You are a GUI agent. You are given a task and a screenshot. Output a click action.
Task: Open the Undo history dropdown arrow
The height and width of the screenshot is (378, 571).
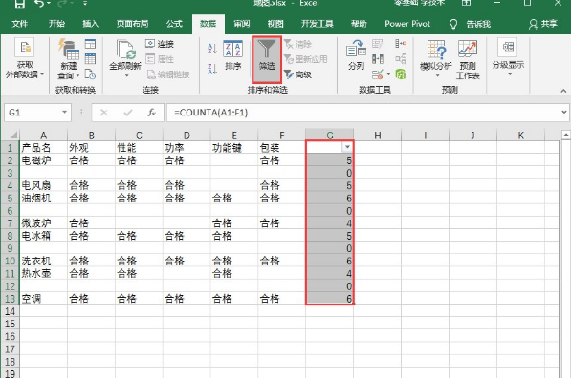click(49, 3)
